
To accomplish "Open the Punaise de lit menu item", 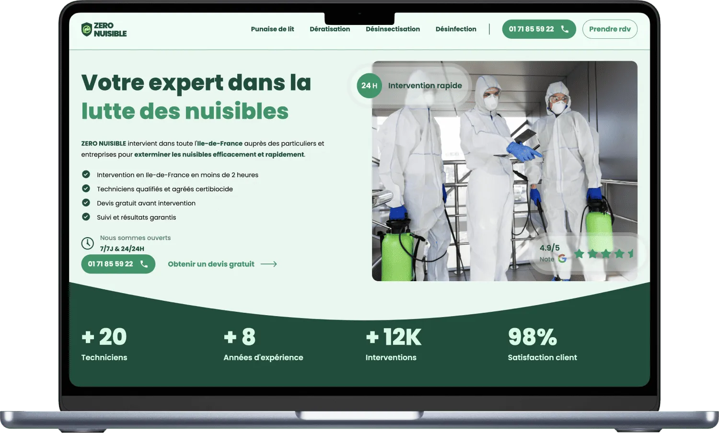I will click(272, 29).
